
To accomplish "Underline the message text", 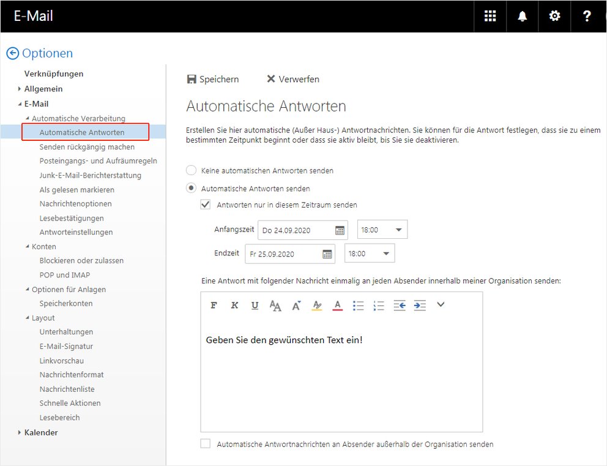I will [255, 305].
